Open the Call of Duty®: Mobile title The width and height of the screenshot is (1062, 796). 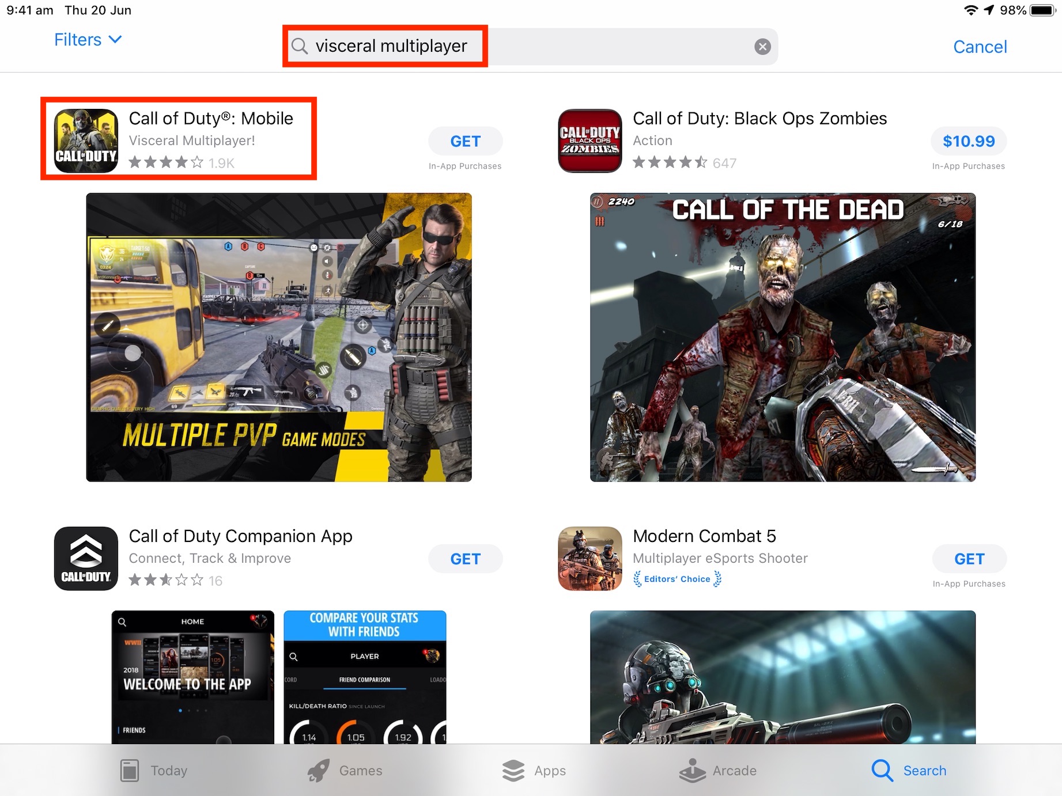[x=211, y=118]
